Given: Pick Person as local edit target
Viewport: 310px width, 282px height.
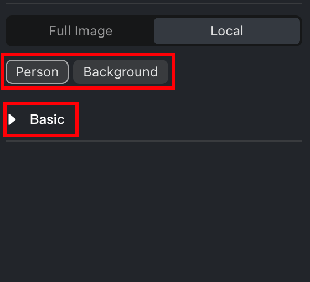Looking at the screenshot, I should (x=37, y=72).
